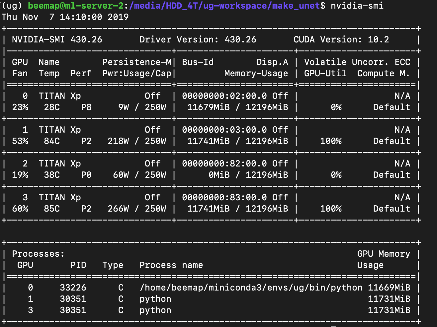Image resolution: width=437 pixels, height=327 pixels.
Task: Click the Bus-Id column header
Action: 198,62
